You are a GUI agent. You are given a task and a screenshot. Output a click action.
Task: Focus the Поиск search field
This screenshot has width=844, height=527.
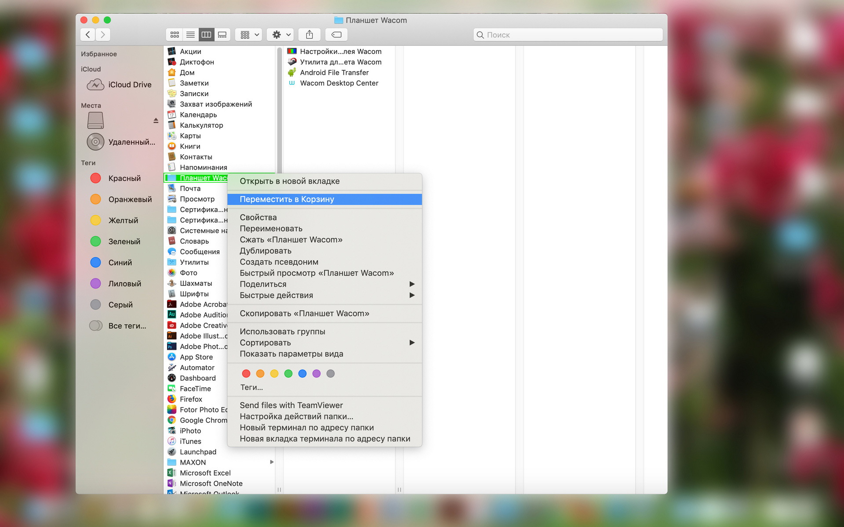point(568,35)
